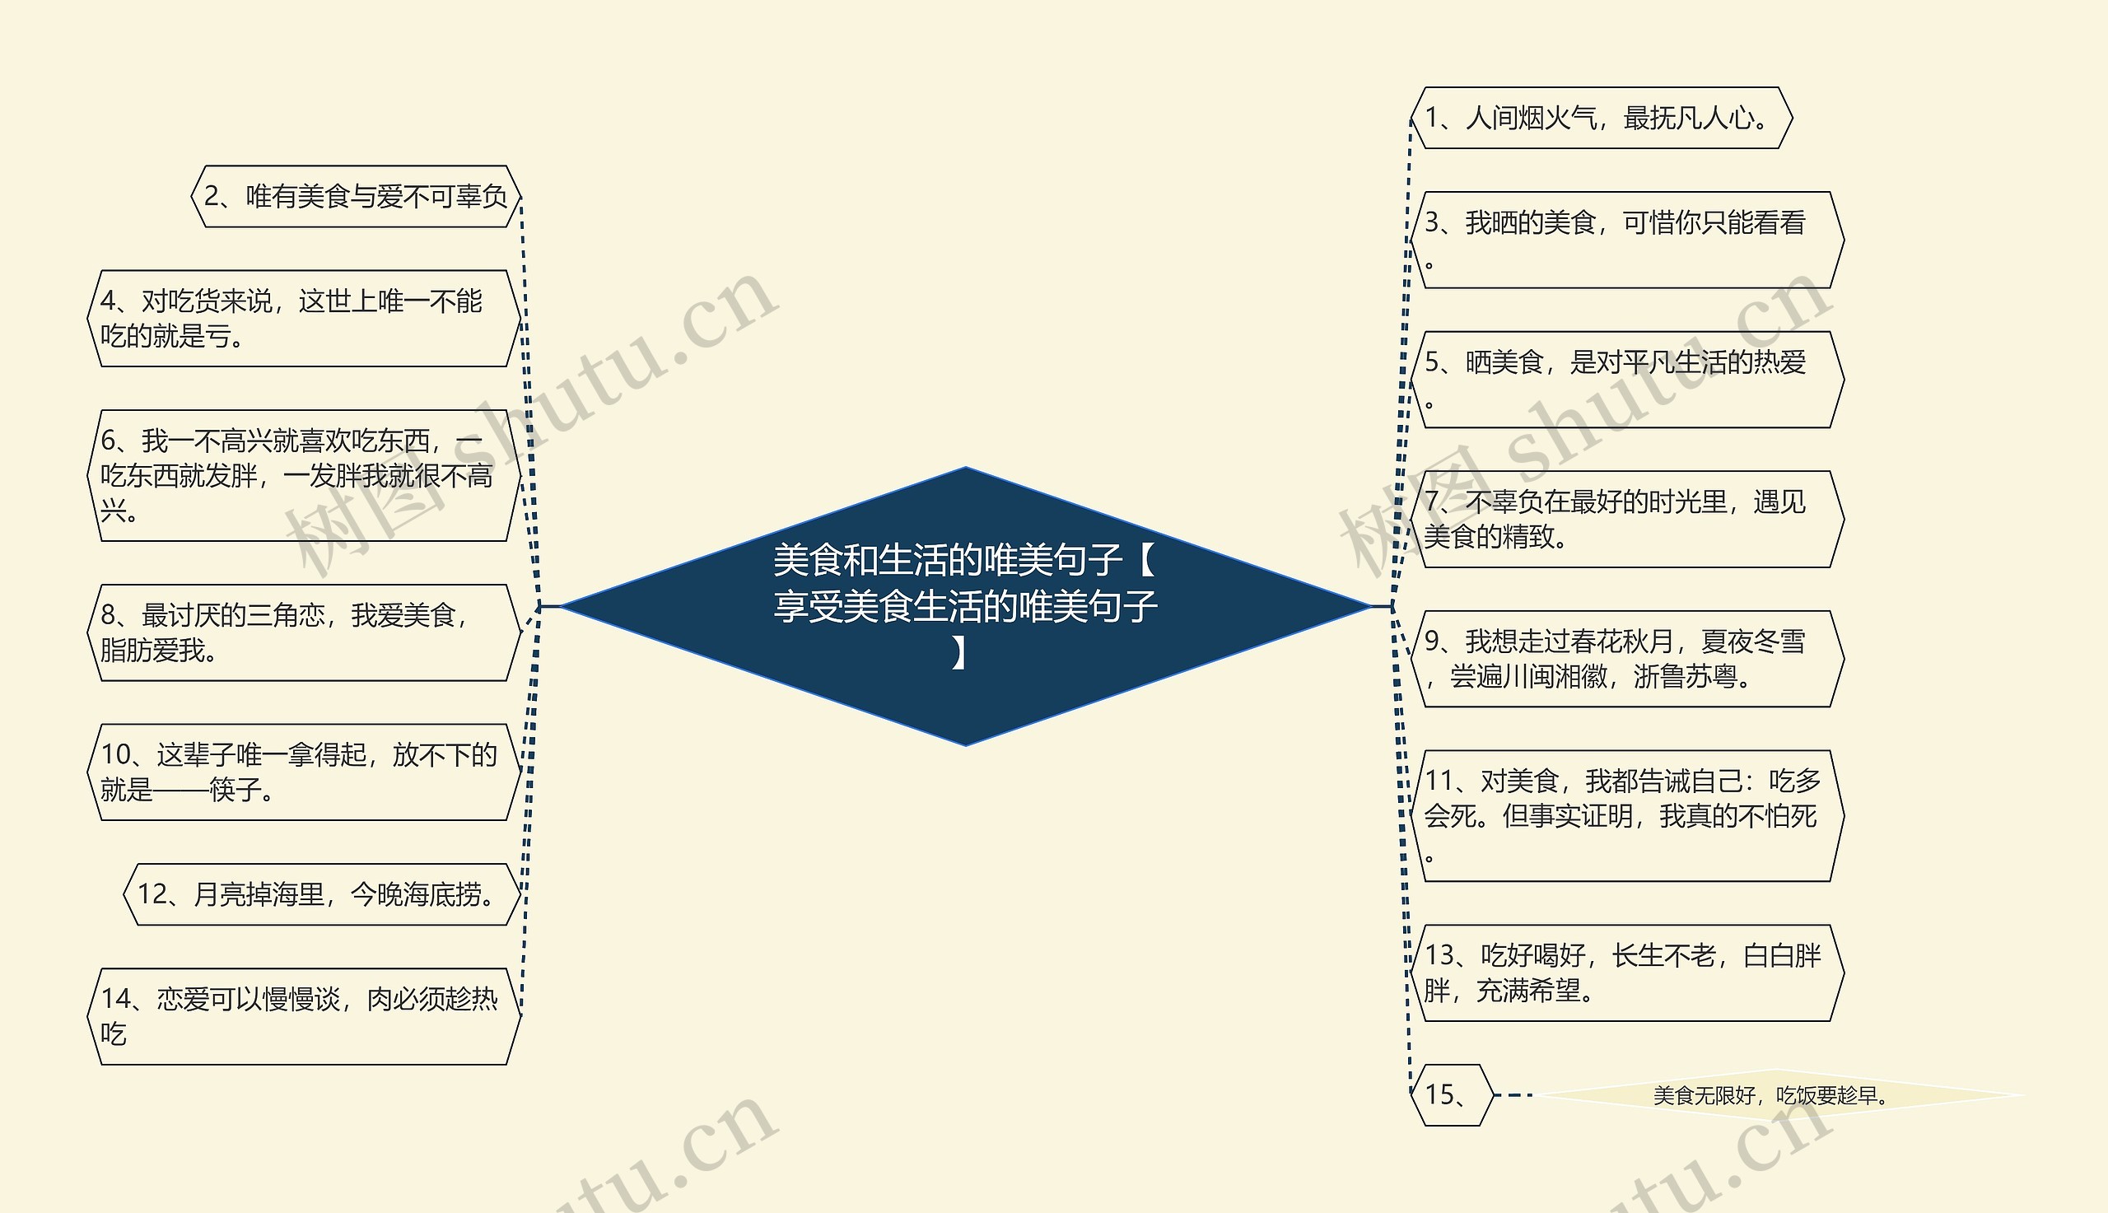Select node 14 恋爱可以慢慢谈

(304, 1016)
